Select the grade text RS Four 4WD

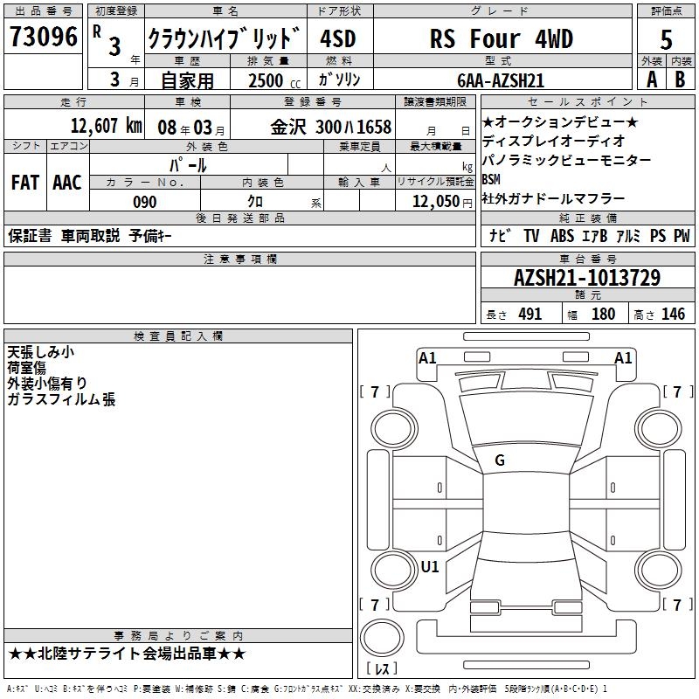(x=501, y=38)
